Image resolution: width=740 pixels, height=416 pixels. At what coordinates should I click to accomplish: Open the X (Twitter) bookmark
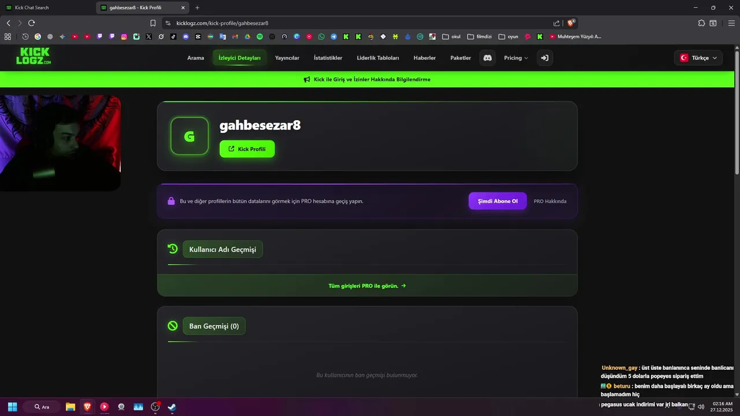pos(149,36)
